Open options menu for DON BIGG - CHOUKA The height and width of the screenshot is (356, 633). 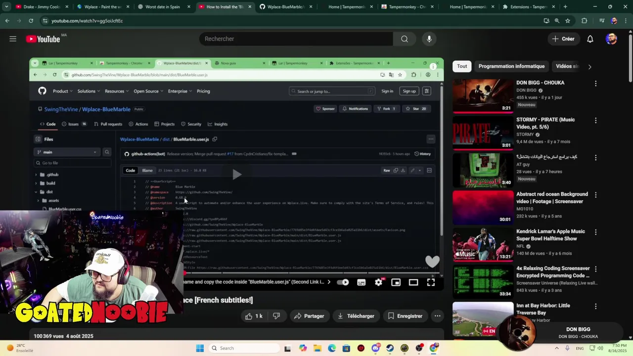595,84
